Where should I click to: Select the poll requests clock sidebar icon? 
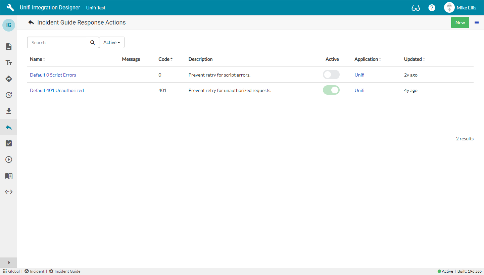pyautogui.click(x=8, y=95)
